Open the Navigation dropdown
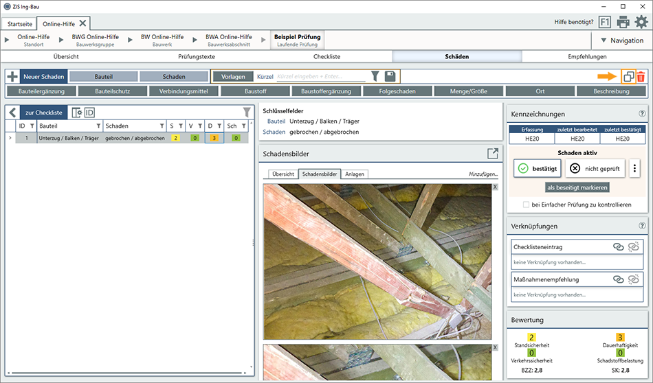This screenshot has height=383, width=653. click(x=622, y=40)
